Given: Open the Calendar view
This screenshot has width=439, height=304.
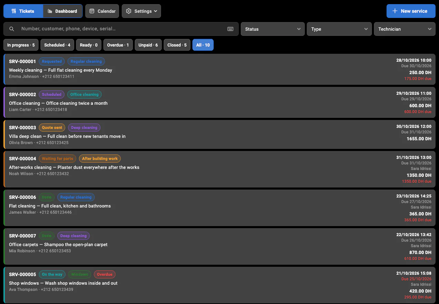Looking at the screenshot, I should pyautogui.click(x=102, y=11).
